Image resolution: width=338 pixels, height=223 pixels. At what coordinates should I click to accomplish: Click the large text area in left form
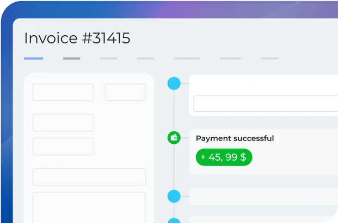click(x=89, y=207)
